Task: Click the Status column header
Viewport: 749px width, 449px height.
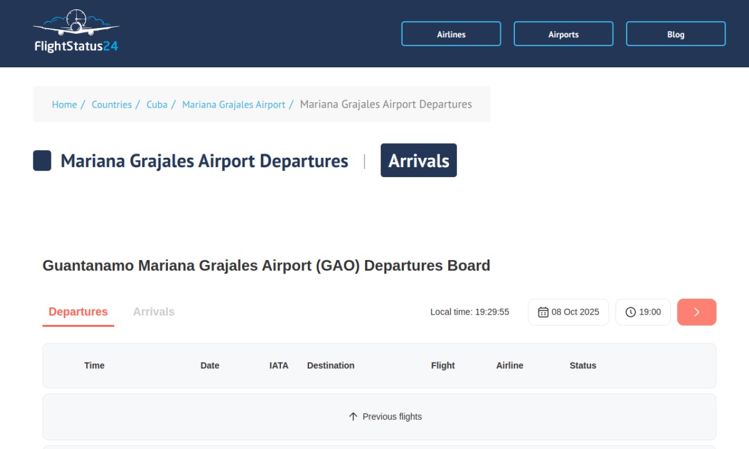Action: [x=583, y=365]
